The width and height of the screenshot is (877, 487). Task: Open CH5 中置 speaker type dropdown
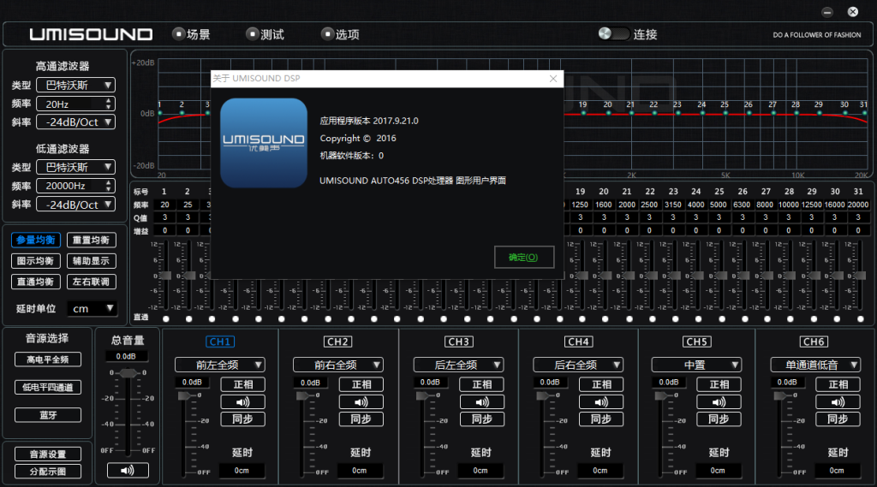(x=696, y=365)
